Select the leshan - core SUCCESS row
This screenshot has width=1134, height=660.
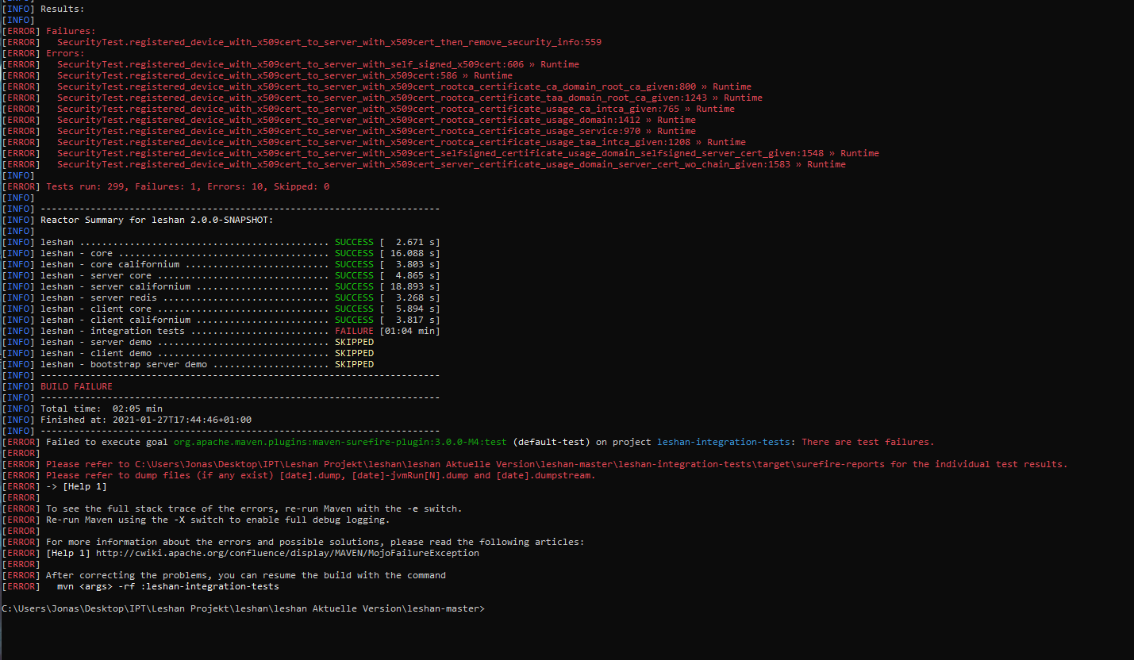[x=198, y=253]
